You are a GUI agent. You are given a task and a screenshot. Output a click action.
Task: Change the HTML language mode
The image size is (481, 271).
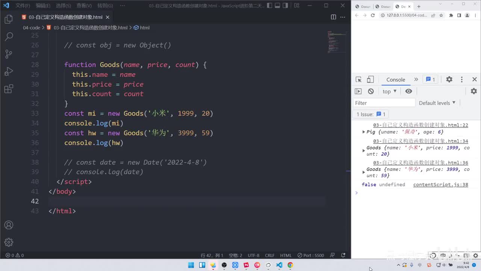pyautogui.click(x=286, y=255)
